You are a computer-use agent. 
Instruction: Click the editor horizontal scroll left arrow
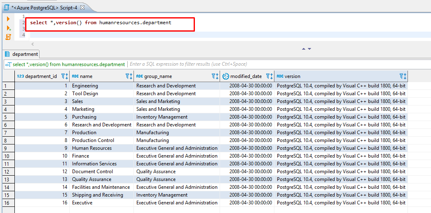coord(33,44)
